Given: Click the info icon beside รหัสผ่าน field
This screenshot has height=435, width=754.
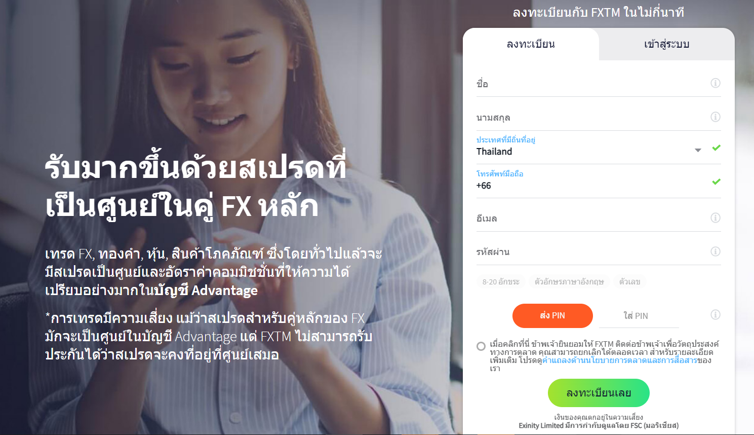Looking at the screenshot, I should (715, 251).
